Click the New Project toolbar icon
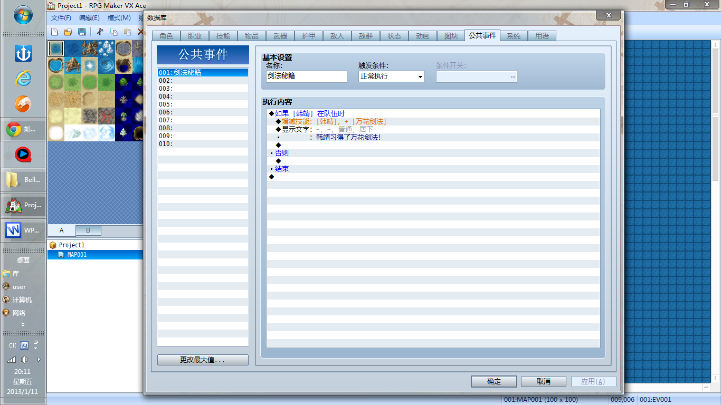 point(54,32)
